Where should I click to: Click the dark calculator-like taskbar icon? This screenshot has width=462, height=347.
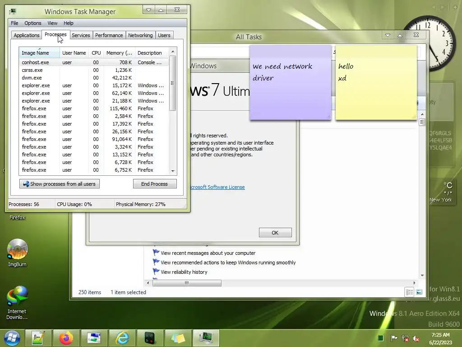point(150,338)
